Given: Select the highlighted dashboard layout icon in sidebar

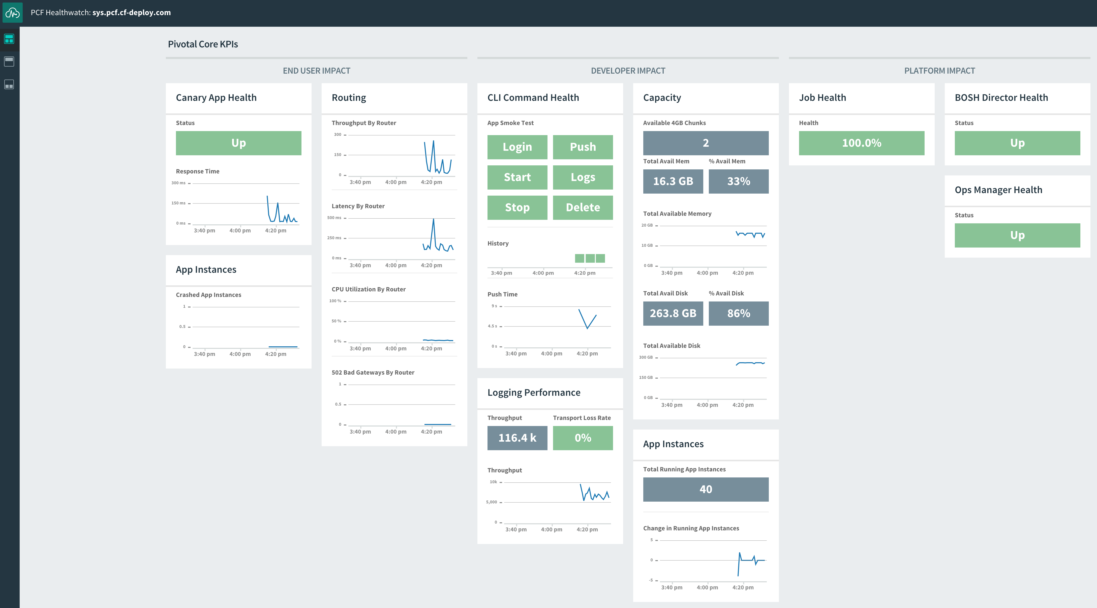Looking at the screenshot, I should pyautogui.click(x=9, y=39).
